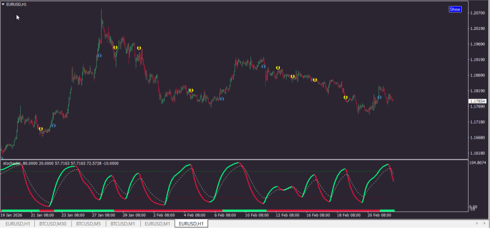This screenshot has width=490, height=228.
Task: Click the 4 Feb 08:00 time axis label
Action: [x=195, y=215]
